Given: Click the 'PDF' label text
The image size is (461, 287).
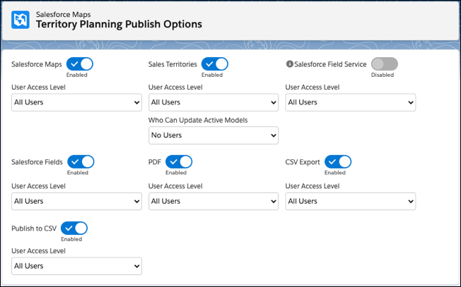Looking at the screenshot, I should tap(155, 162).
